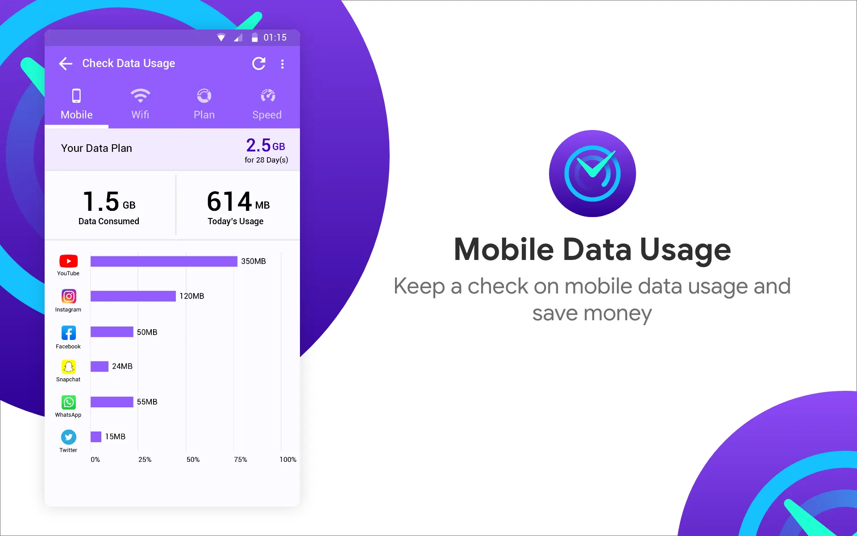Tap the Facebook app icon
857x536 pixels.
click(x=68, y=332)
